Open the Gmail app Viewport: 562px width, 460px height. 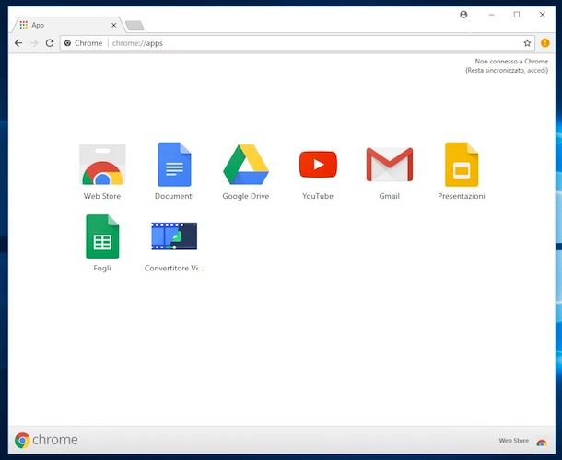pos(390,165)
